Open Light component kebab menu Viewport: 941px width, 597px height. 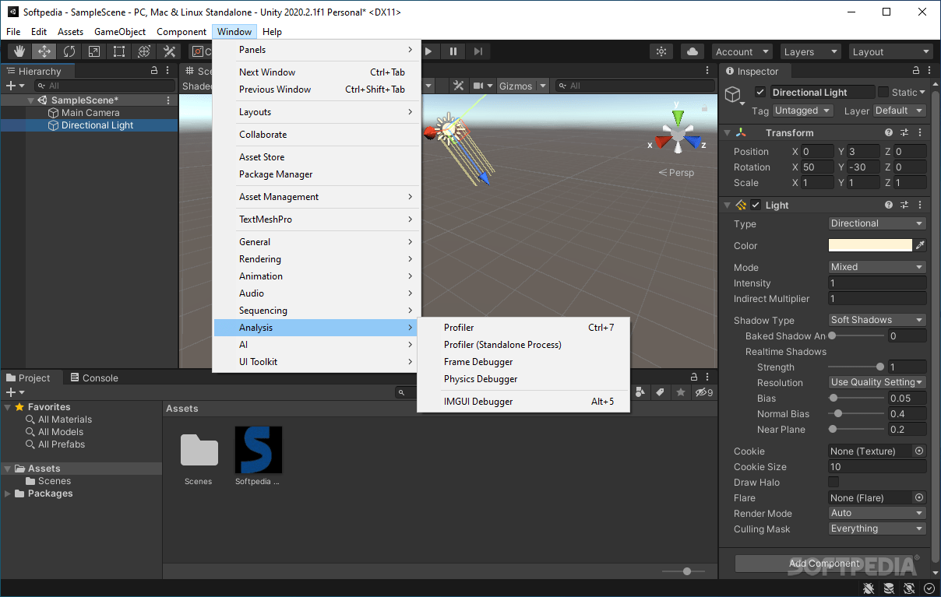tap(920, 205)
